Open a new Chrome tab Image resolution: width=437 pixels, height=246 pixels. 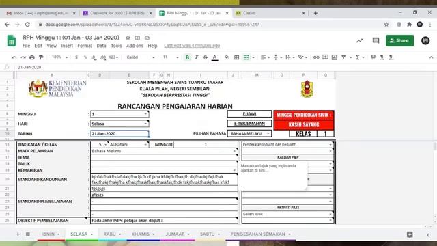coord(315,13)
